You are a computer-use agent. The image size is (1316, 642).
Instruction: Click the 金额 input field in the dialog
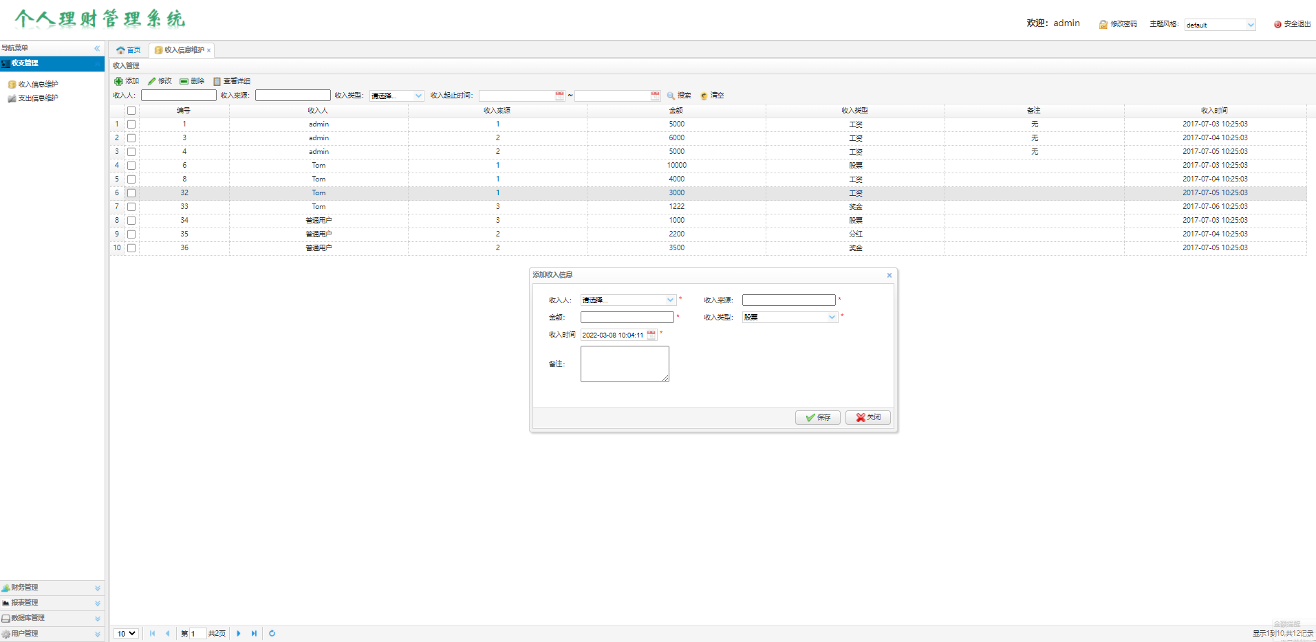(627, 317)
